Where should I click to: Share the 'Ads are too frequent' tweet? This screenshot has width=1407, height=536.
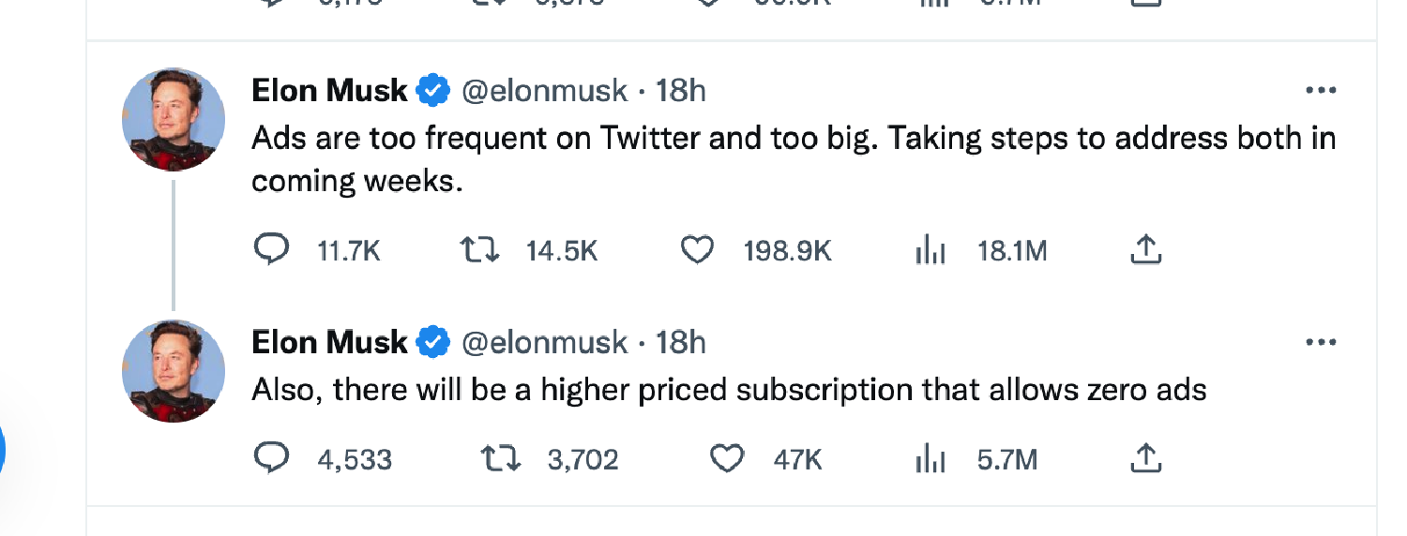tap(1146, 249)
